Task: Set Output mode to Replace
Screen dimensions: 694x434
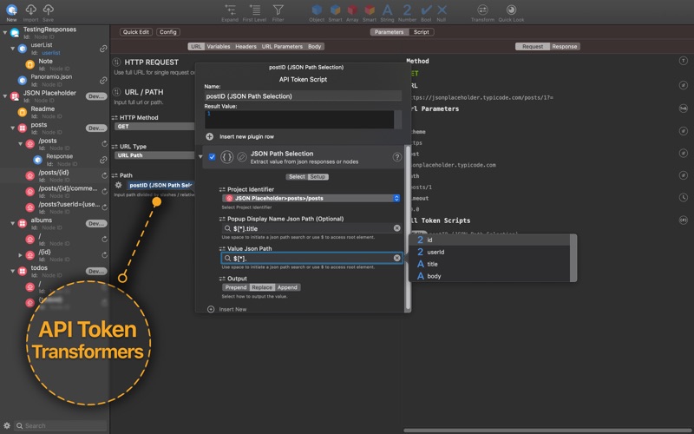Action: (x=262, y=287)
